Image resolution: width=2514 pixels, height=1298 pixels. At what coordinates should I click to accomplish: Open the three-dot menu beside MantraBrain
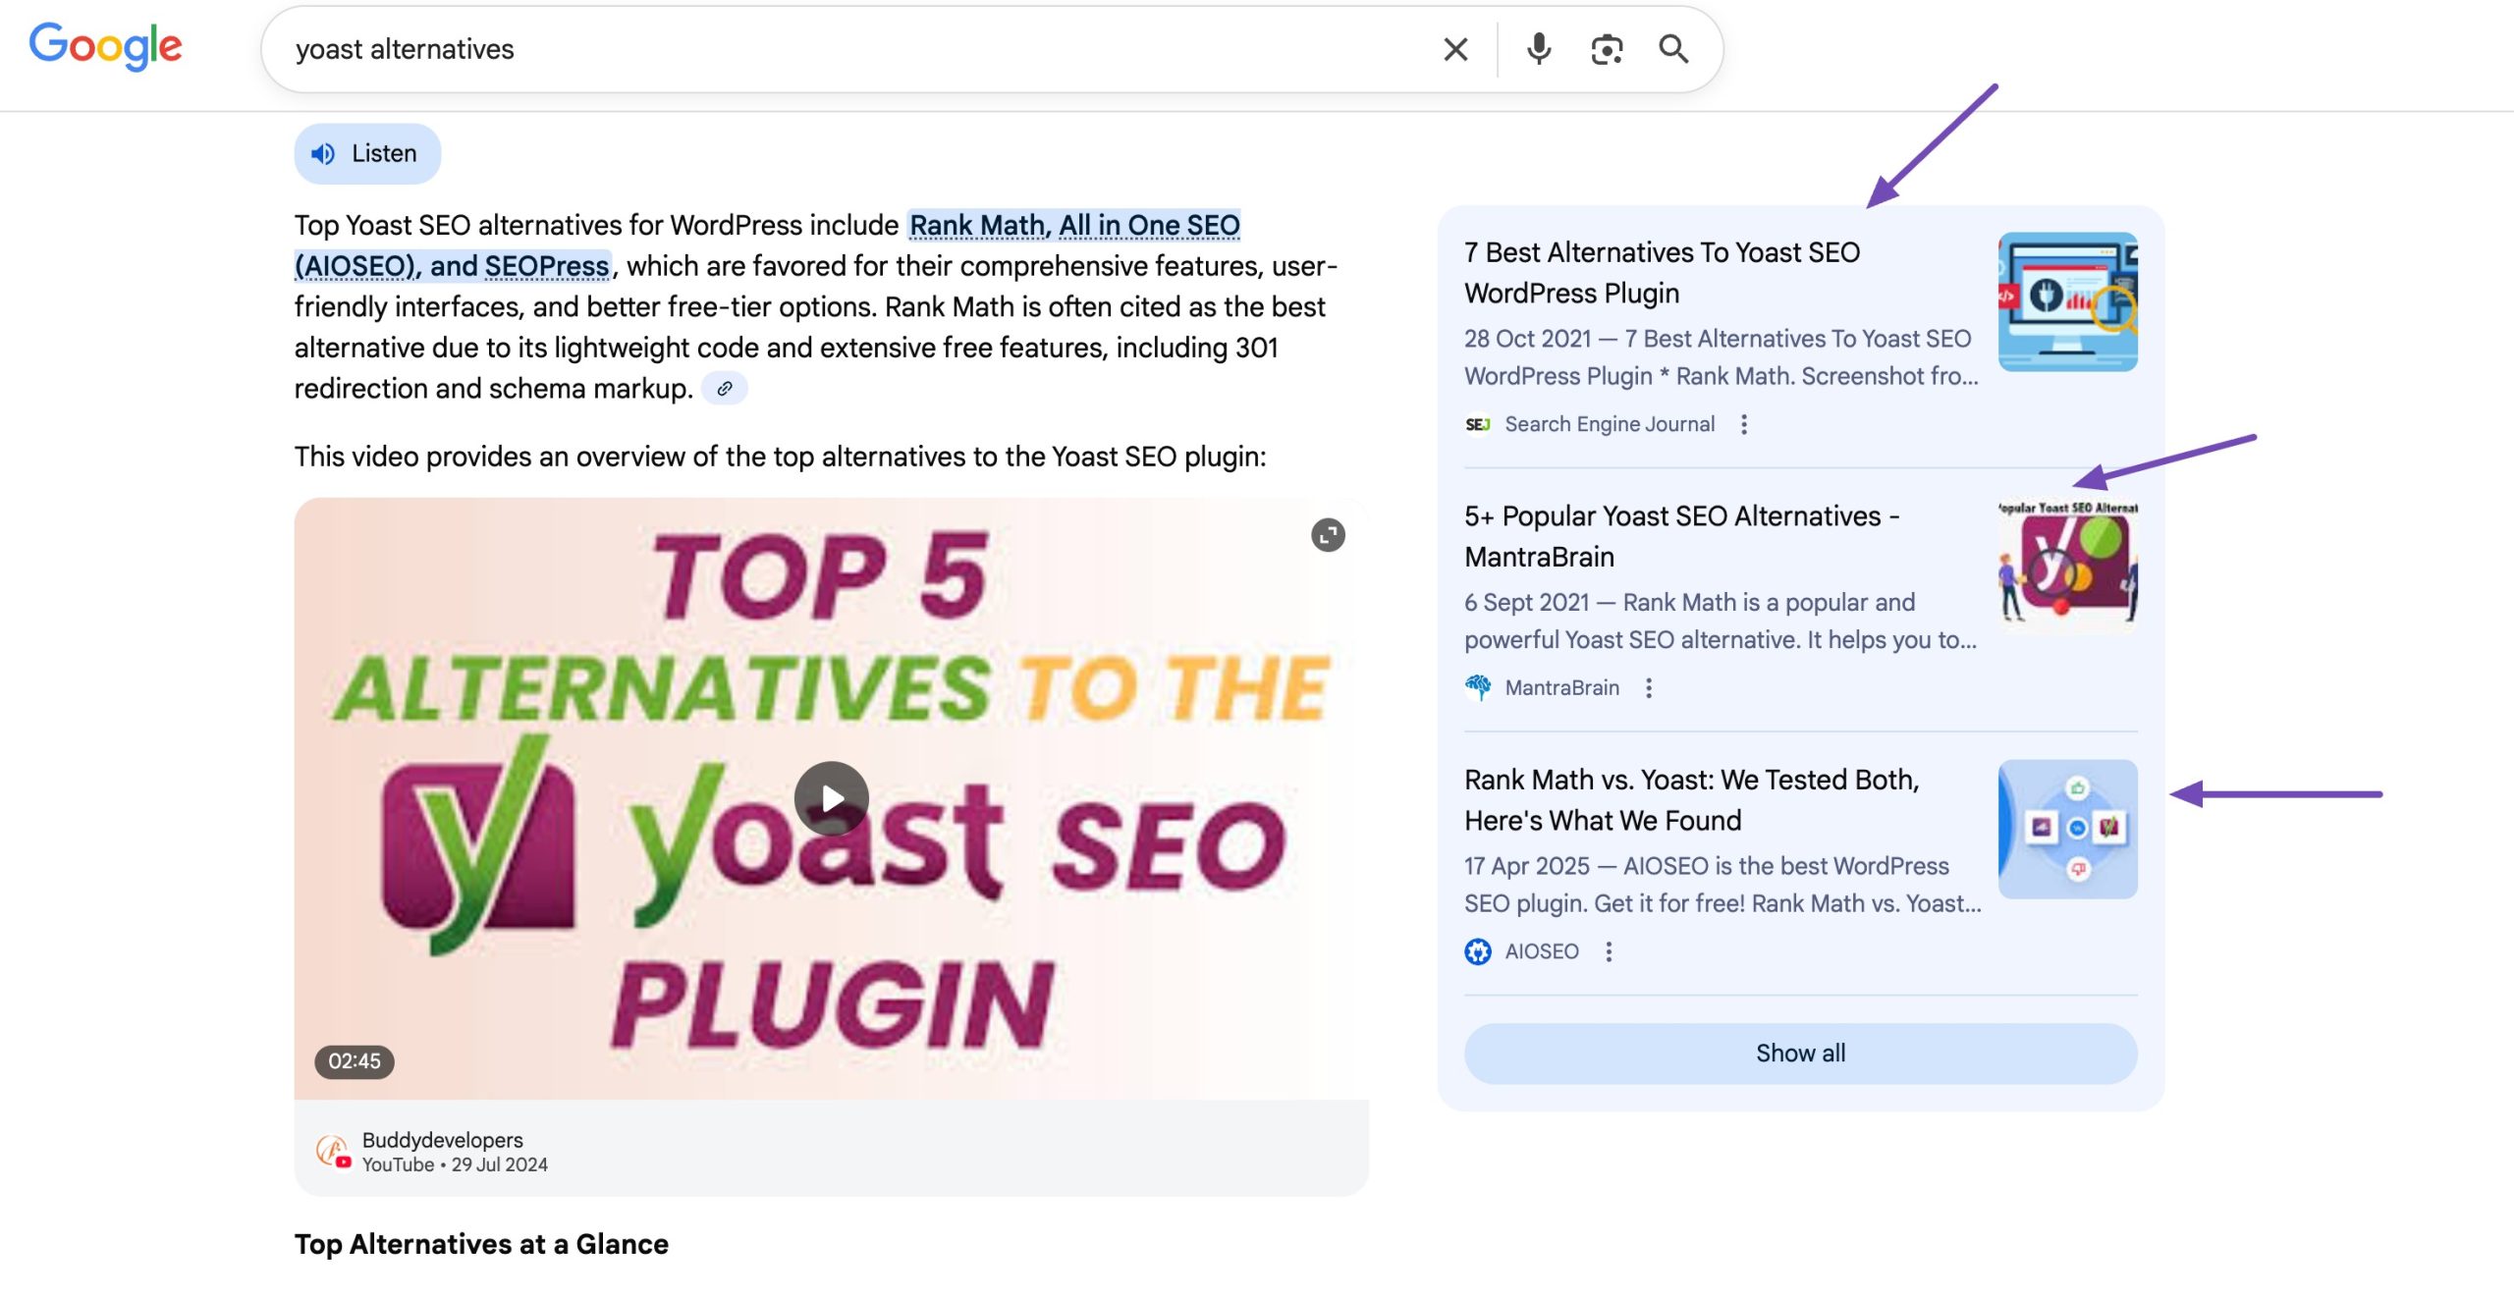pyautogui.click(x=1649, y=688)
